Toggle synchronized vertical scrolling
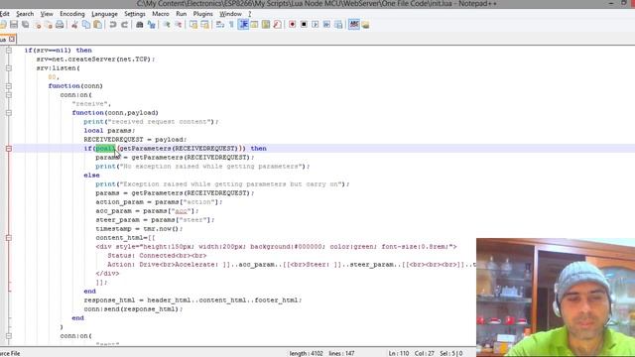Viewport: 635px width, 357px height. [x=193, y=25]
